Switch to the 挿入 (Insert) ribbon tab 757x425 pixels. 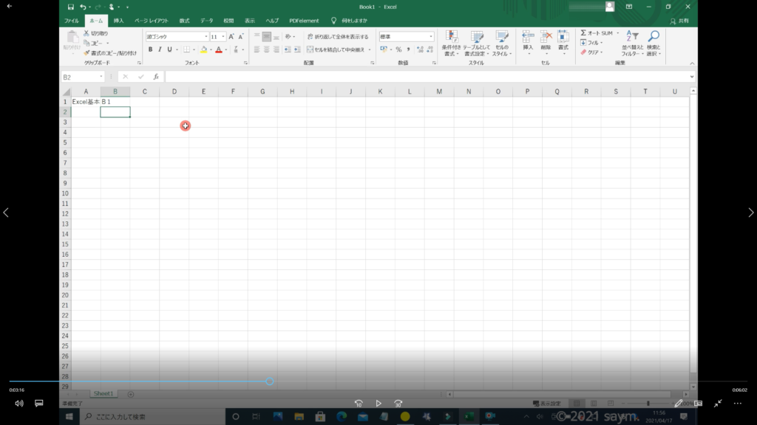(x=118, y=21)
